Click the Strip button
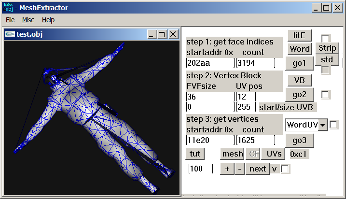 click(327, 48)
